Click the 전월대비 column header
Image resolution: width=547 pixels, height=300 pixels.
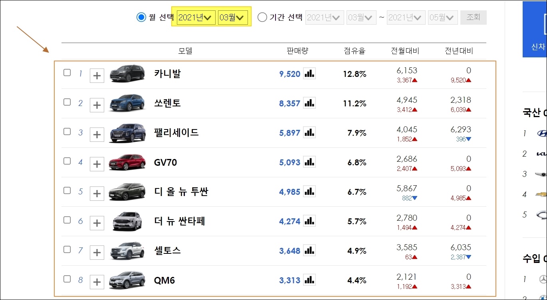(405, 51)
